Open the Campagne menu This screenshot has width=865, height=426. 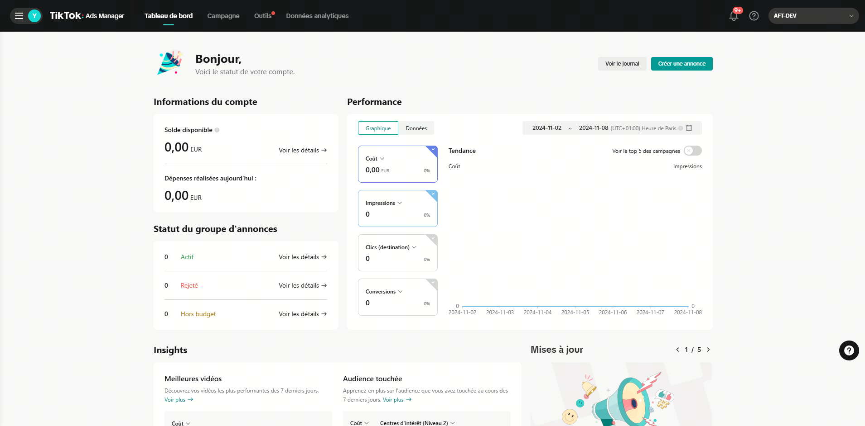(223, 16)
